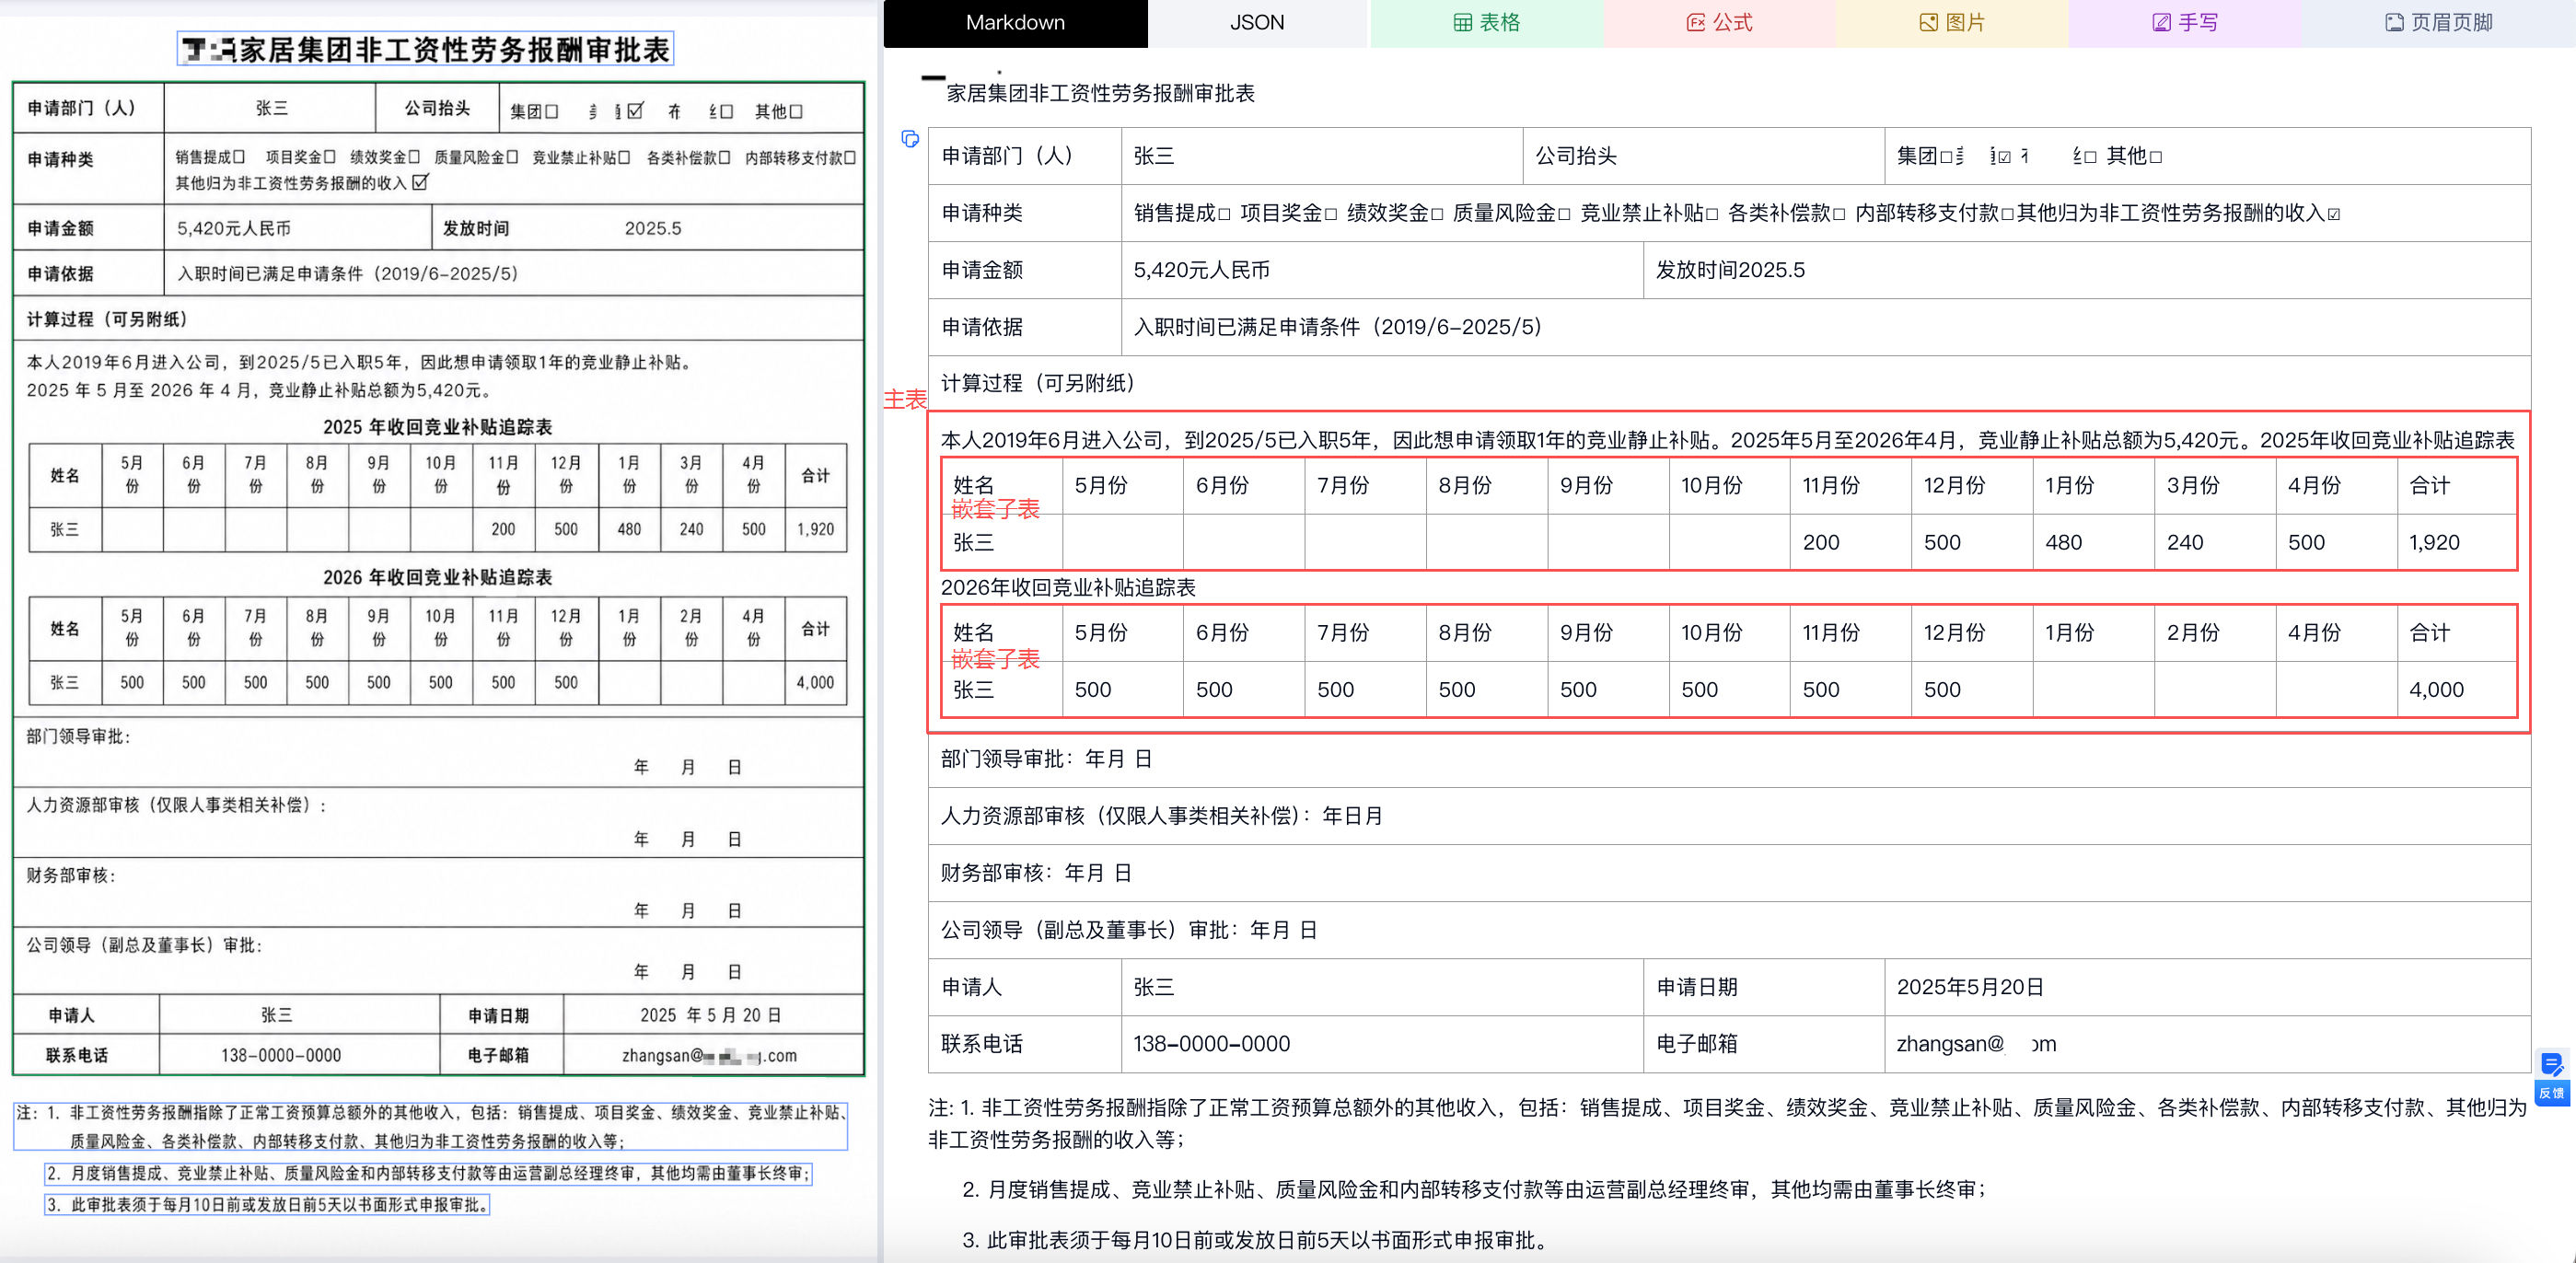
Task: Tick the 内部转移支付款 checkbox in the original form
Action: [850, 157]
